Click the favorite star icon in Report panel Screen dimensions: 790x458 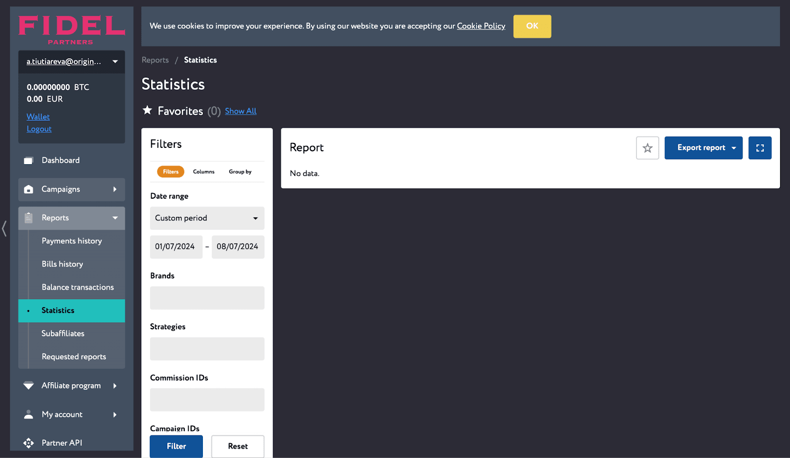pos(647,148)
